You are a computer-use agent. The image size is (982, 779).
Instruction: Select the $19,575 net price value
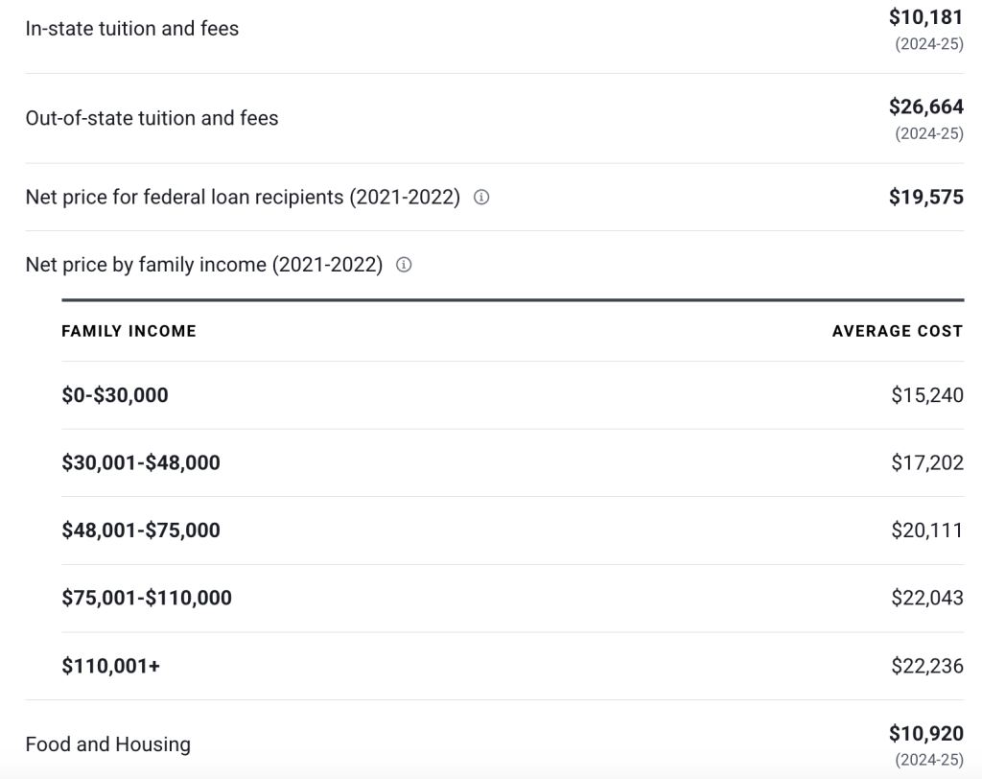(925, 198)
